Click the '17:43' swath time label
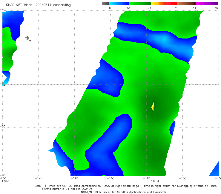The image size is (221, 194). click(x=5, y=181)
